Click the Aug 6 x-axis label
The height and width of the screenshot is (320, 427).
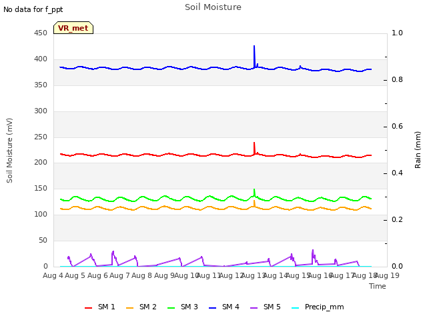(x=97, y=275)
